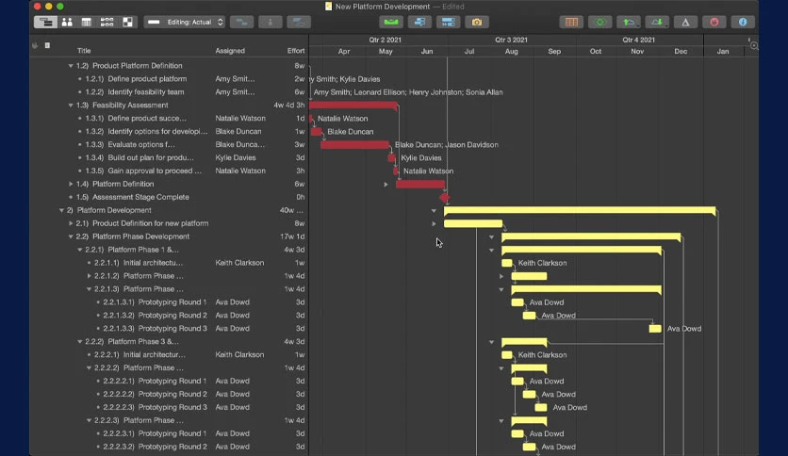Click the Reschedule toolbar button
The width and height of the screenshot is (788, 456).
coord(449,22)
